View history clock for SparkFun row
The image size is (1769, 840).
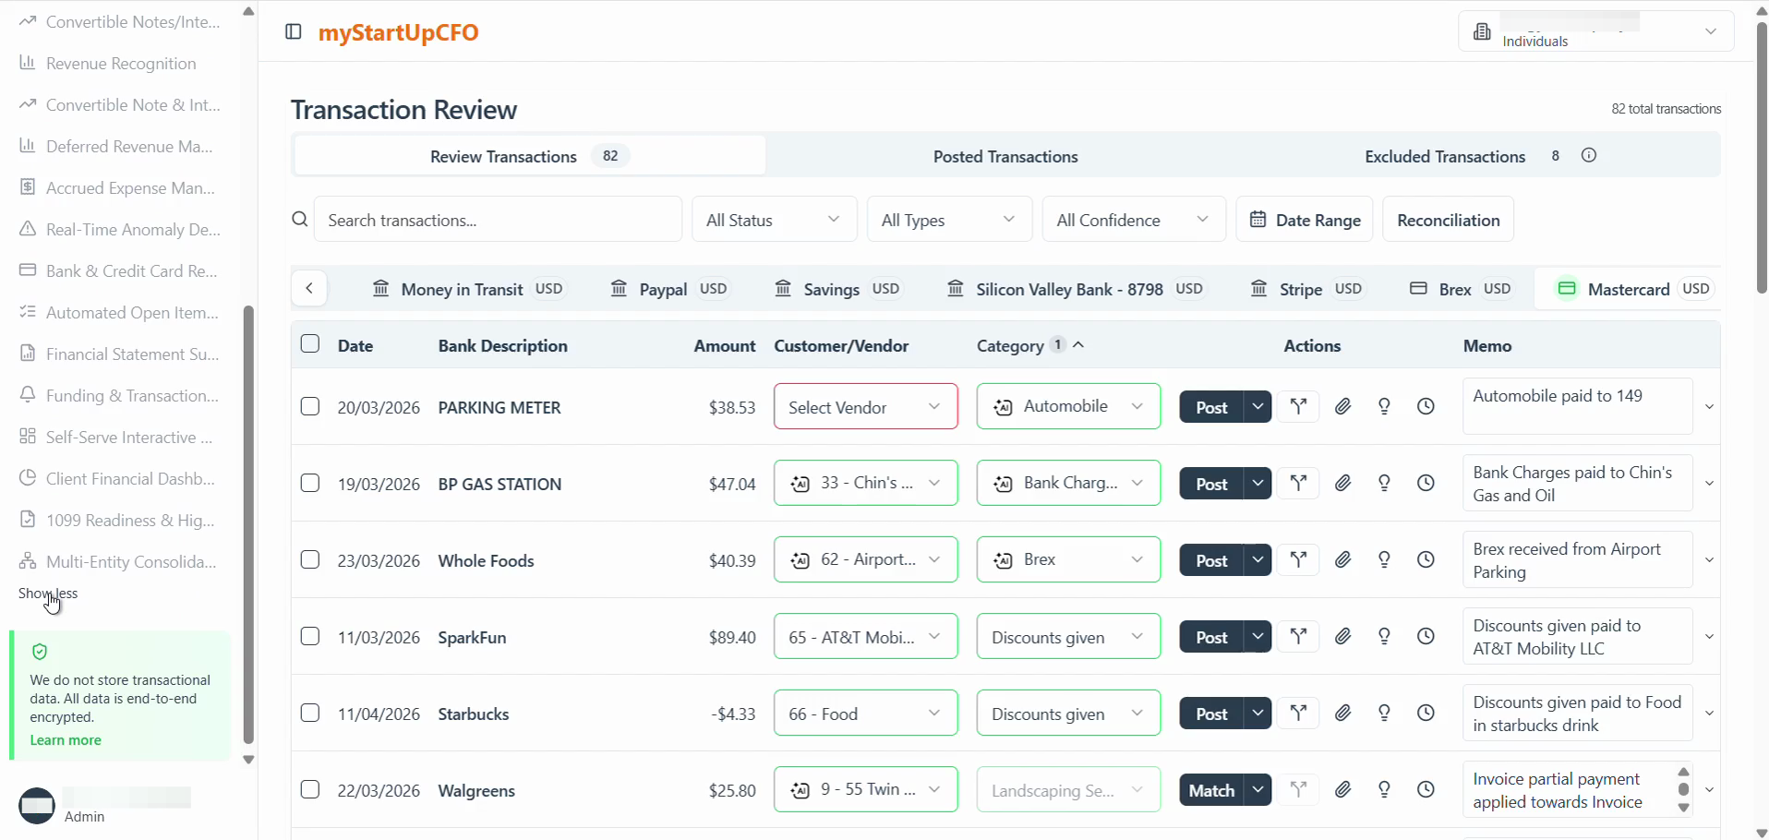(x=1426, y=636)
